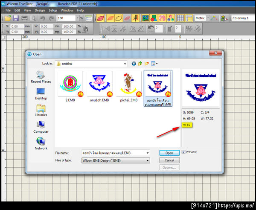Expand the zoom percentage dropdown arrow
Viewport: 256px width, 210px height.
coord(78,18)
